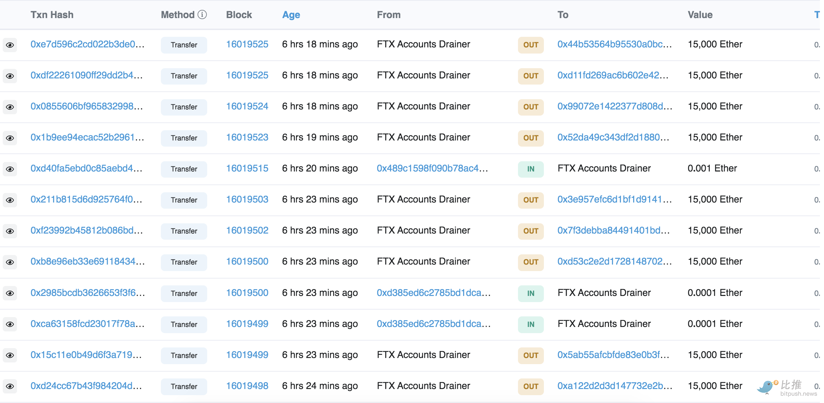Open block 16019502
This screenshot has width=824, height=403.
pyautogui.click(x=247, y=230)
